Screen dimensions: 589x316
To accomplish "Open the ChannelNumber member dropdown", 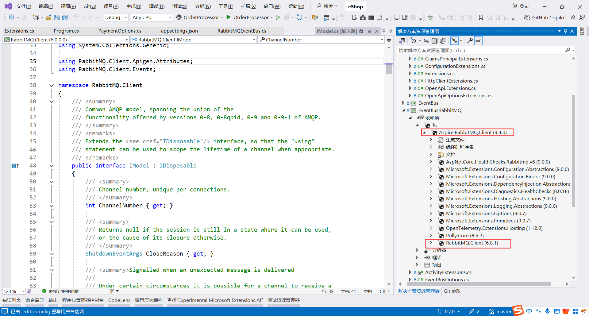I will [321, 40].
